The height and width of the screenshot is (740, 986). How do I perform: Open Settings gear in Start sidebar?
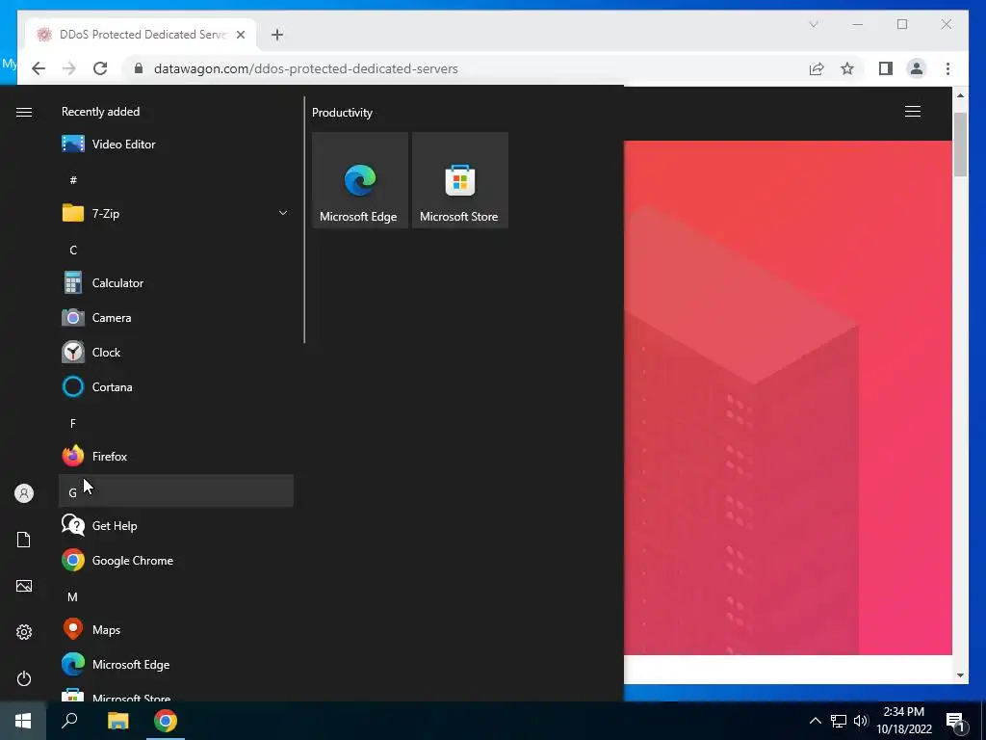(24, 632)
